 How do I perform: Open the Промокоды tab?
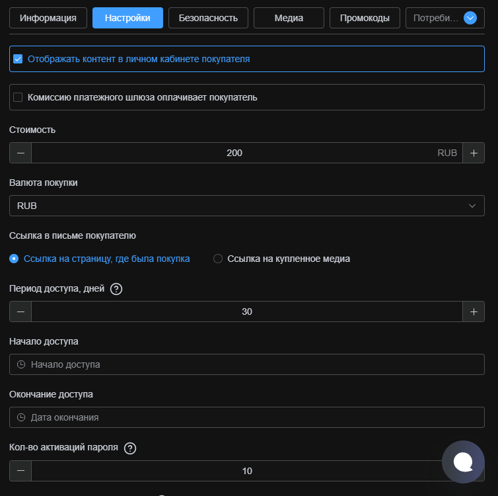(365, 18)
